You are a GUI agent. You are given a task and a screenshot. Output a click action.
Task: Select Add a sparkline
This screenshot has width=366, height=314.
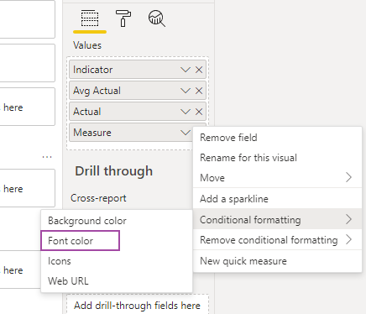277,199
